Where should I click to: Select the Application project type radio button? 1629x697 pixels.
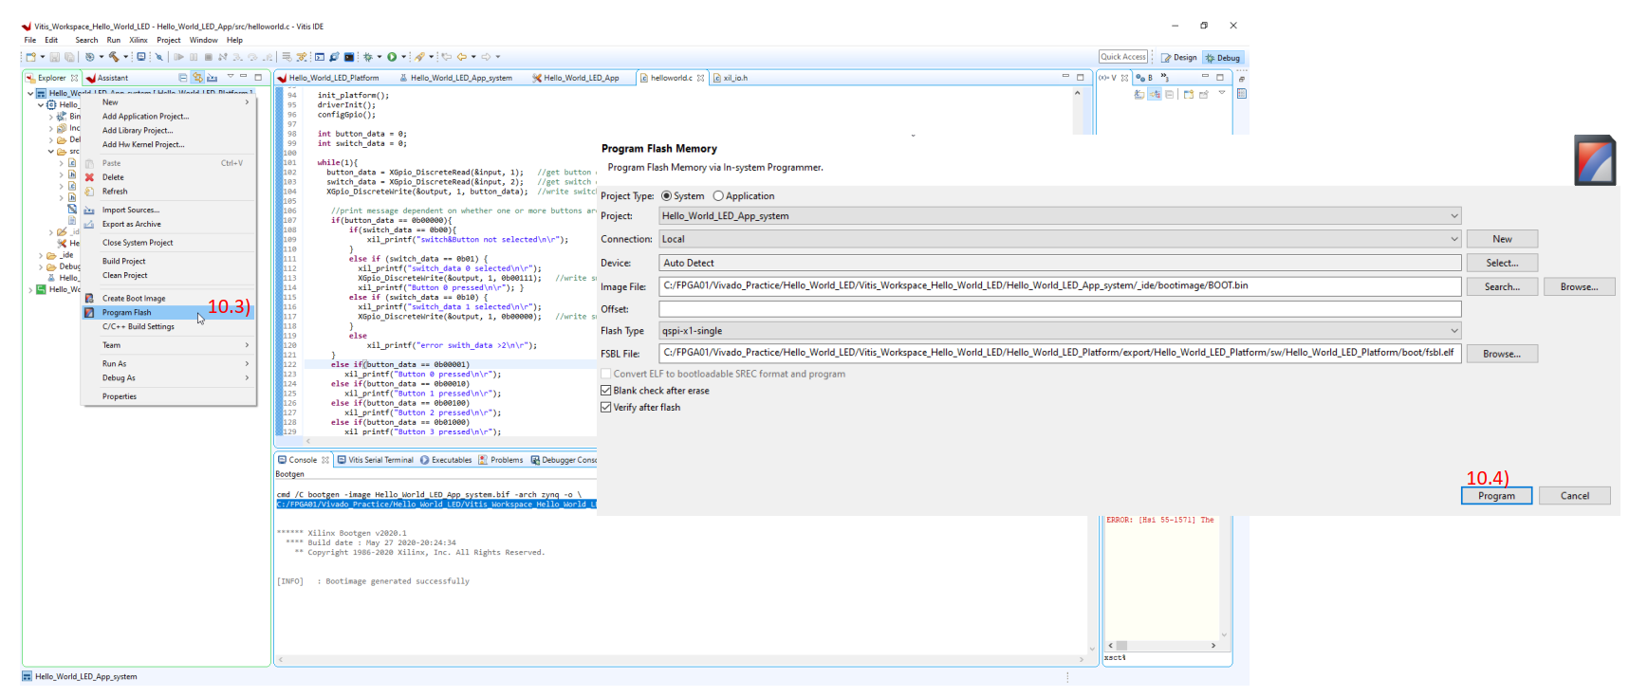(x=718, y=196)
